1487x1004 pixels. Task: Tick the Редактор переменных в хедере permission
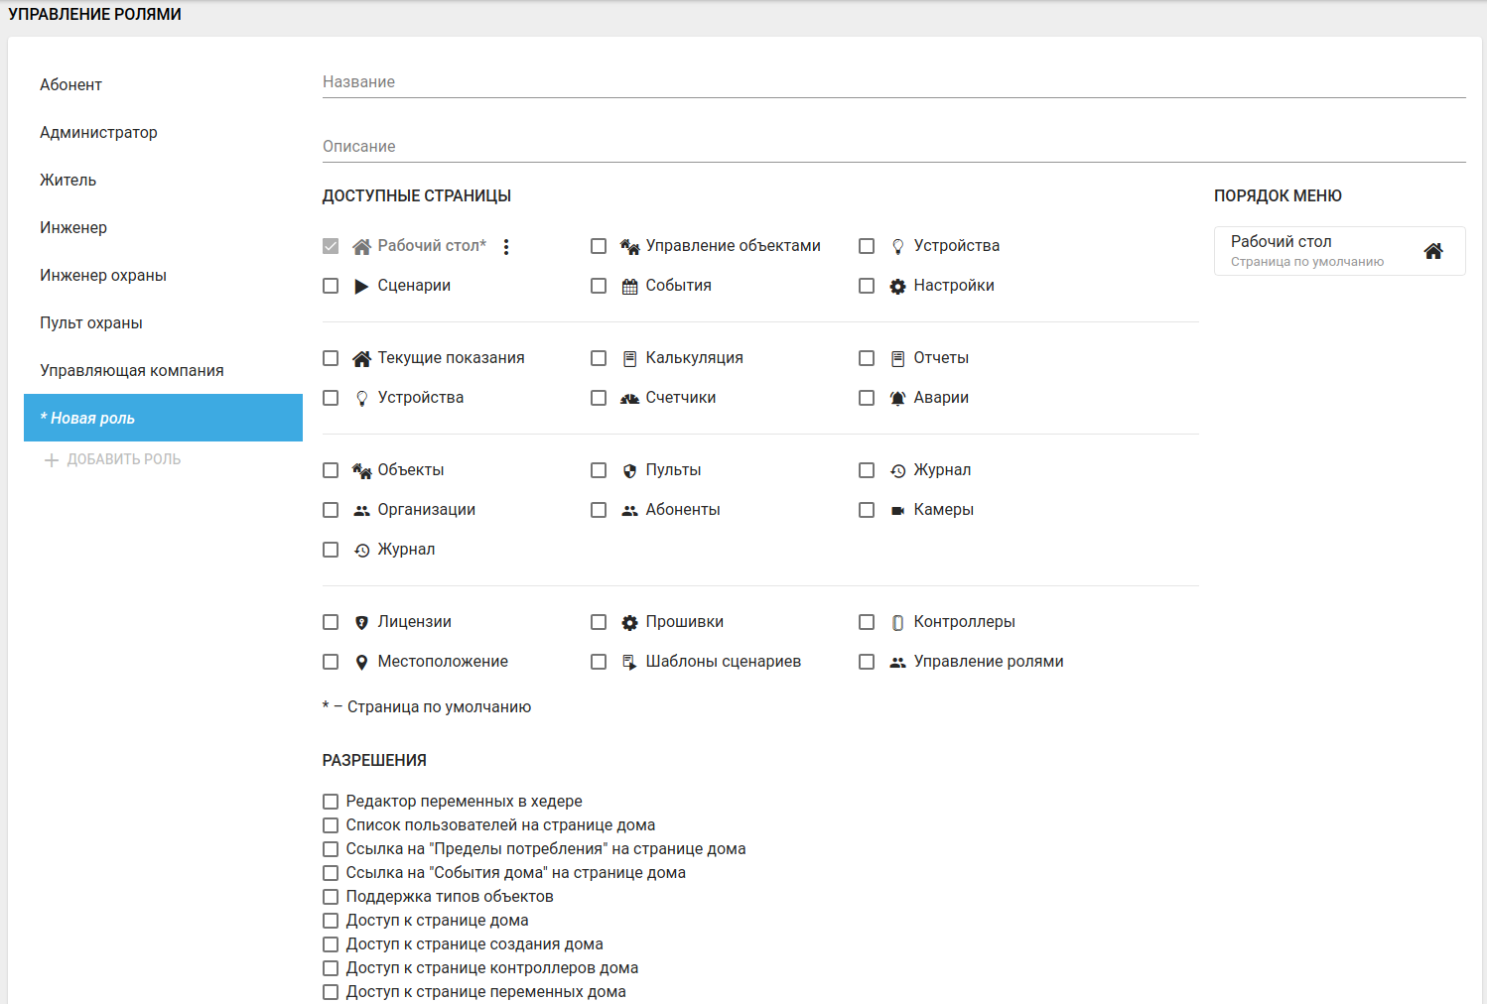[x=331, y=802]
